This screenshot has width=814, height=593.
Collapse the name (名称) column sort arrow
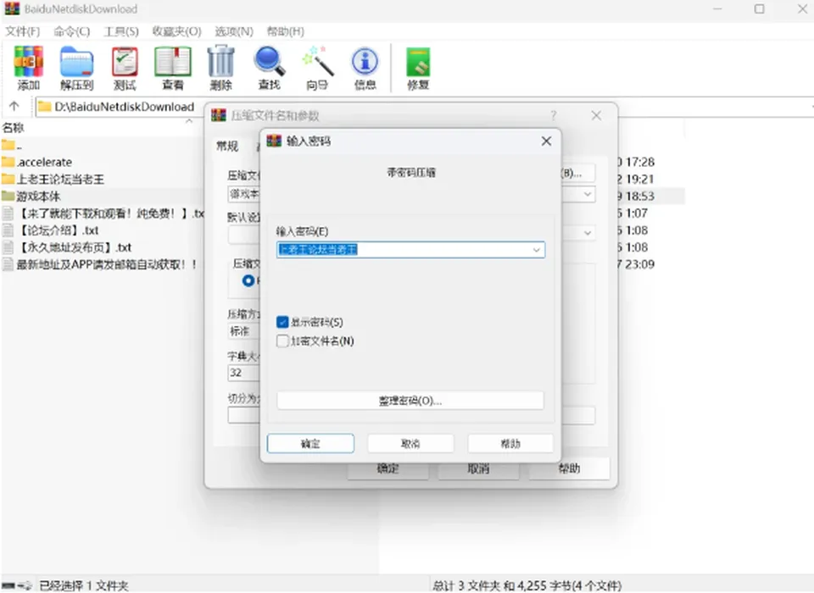pyautogui.click(x=189, y=121)
